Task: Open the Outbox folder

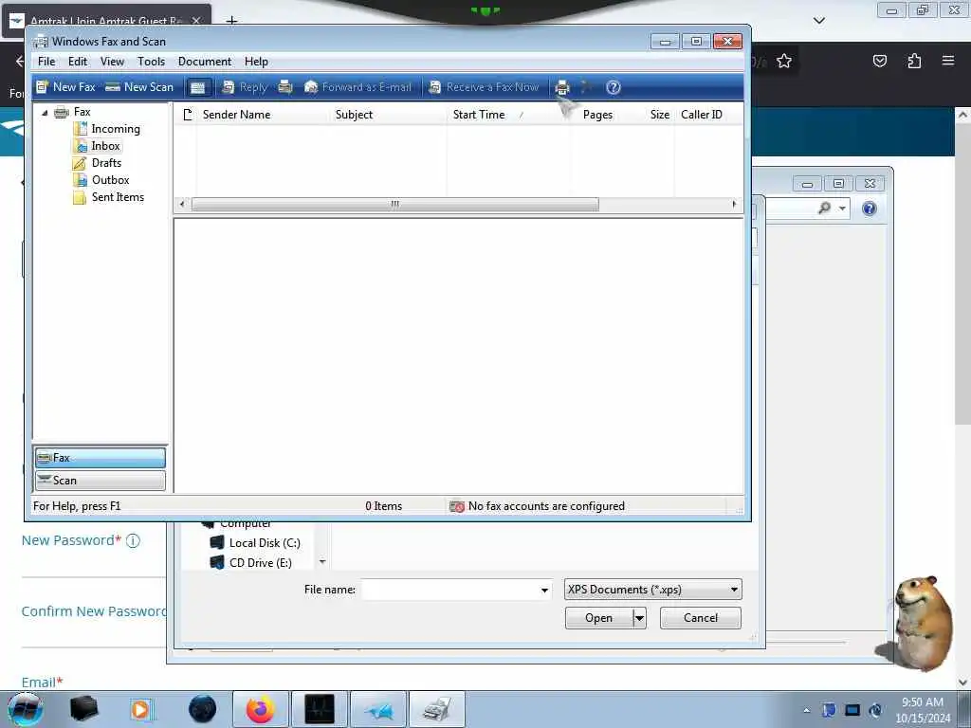Action: [110, 180]
